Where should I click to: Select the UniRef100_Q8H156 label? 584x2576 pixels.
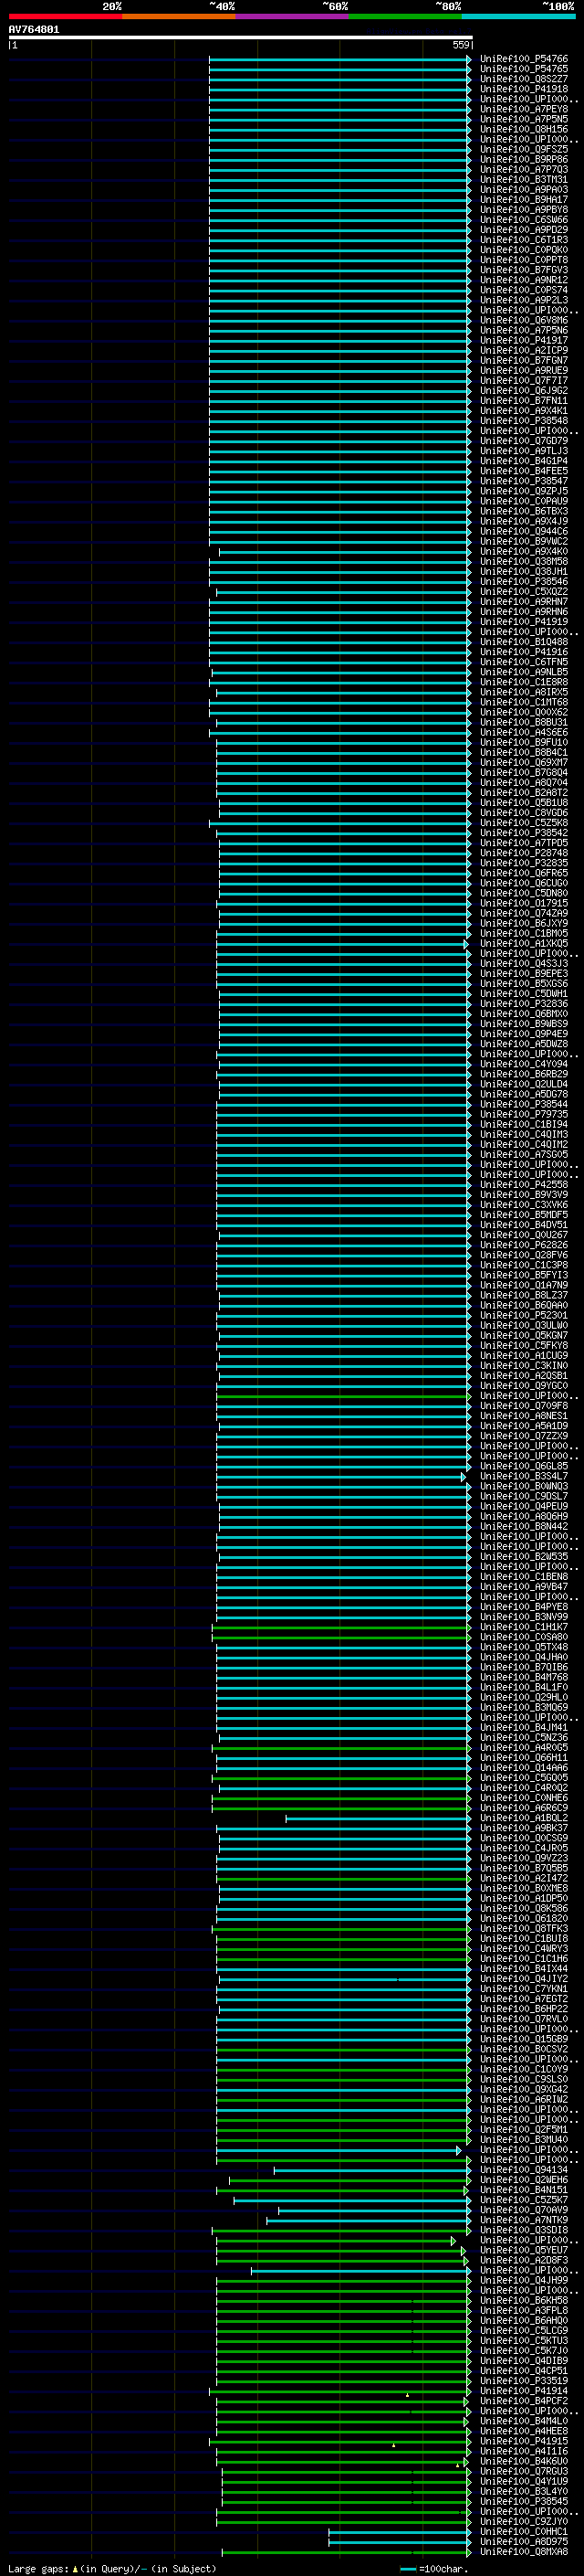(x=523, y=130)
